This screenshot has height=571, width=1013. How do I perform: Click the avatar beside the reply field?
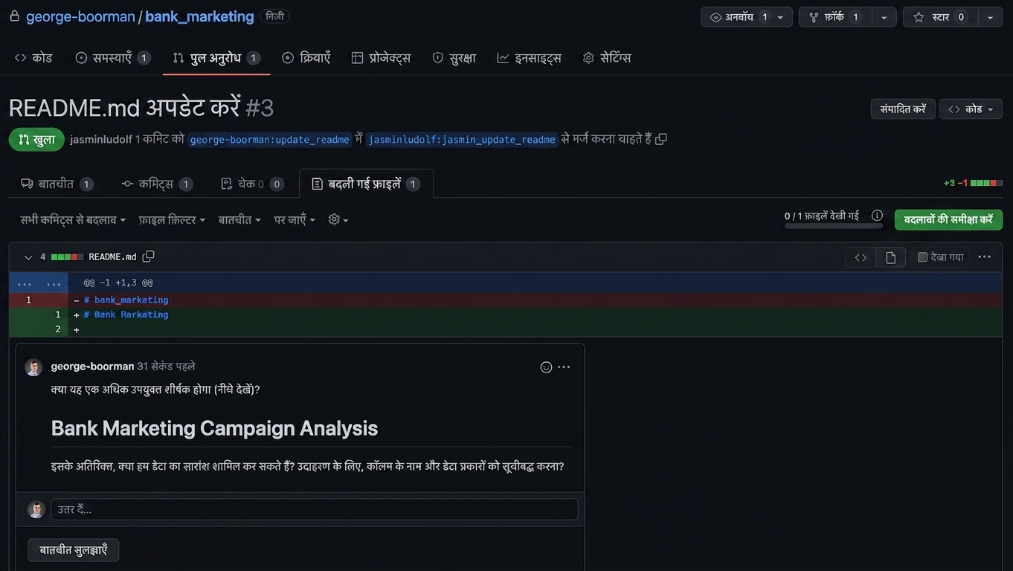point(36,509)
